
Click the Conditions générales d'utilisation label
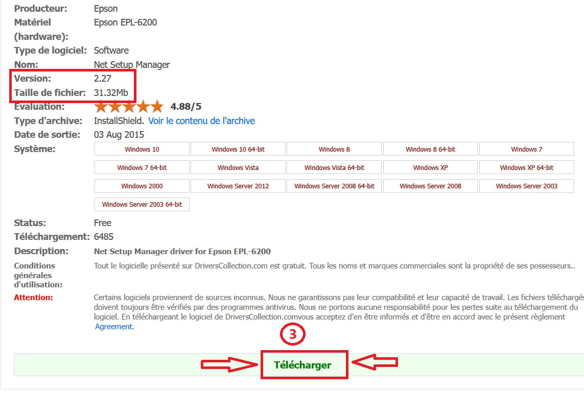point(38,275)
